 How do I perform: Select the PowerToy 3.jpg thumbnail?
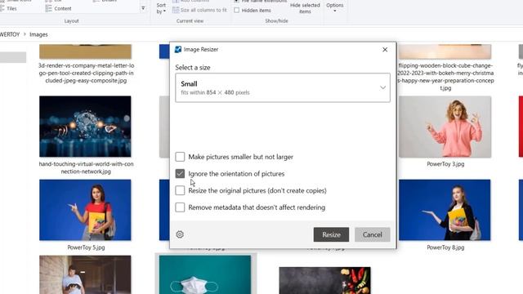(445, 127)
